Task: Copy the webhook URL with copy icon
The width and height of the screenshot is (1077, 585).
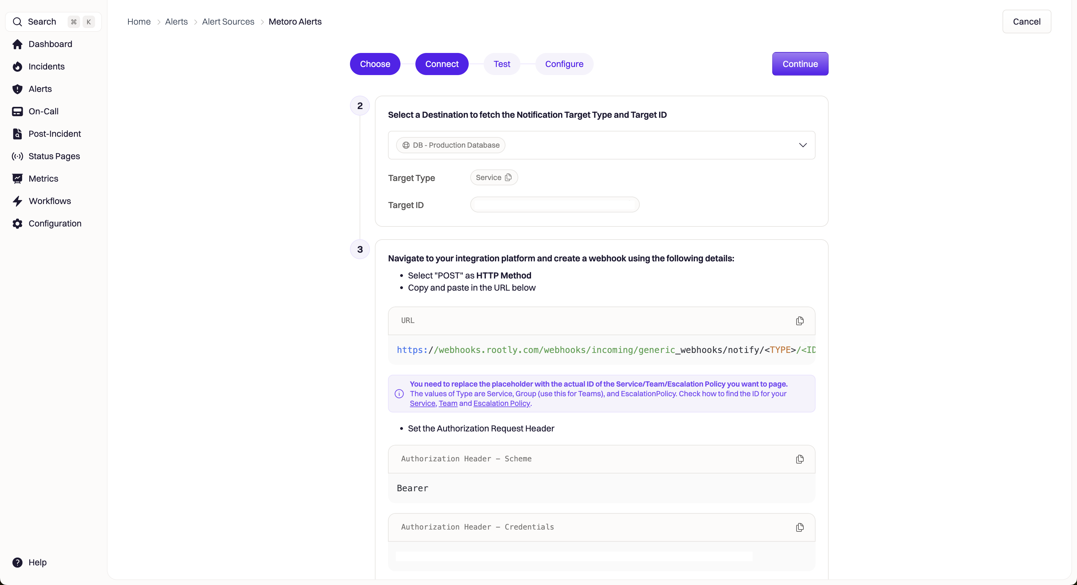Action: coord(799,321)
